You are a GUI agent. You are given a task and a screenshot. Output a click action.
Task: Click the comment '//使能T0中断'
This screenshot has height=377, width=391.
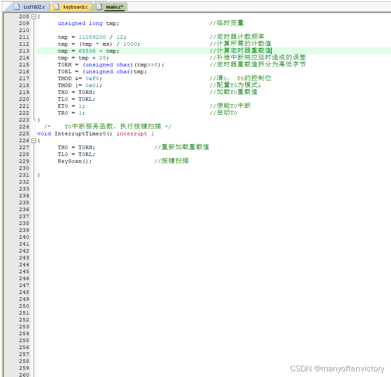[230, 106]
